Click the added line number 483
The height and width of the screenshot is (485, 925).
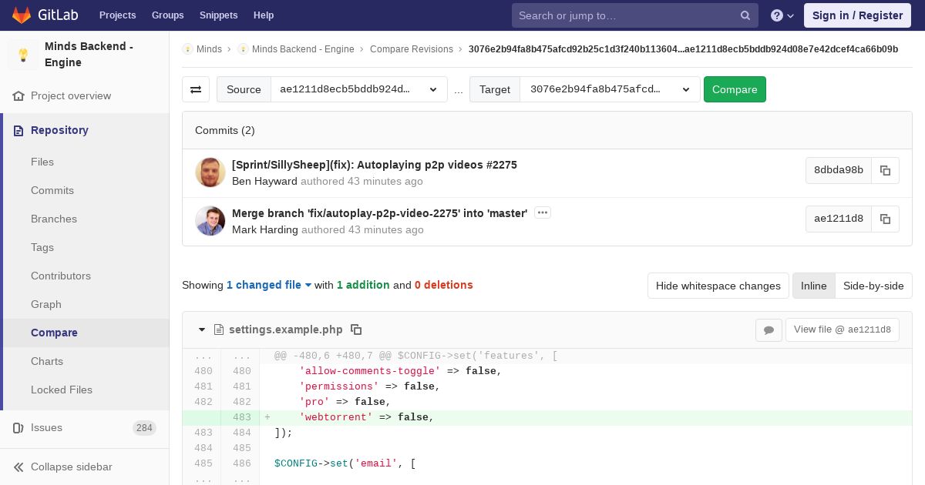point(242,417)
